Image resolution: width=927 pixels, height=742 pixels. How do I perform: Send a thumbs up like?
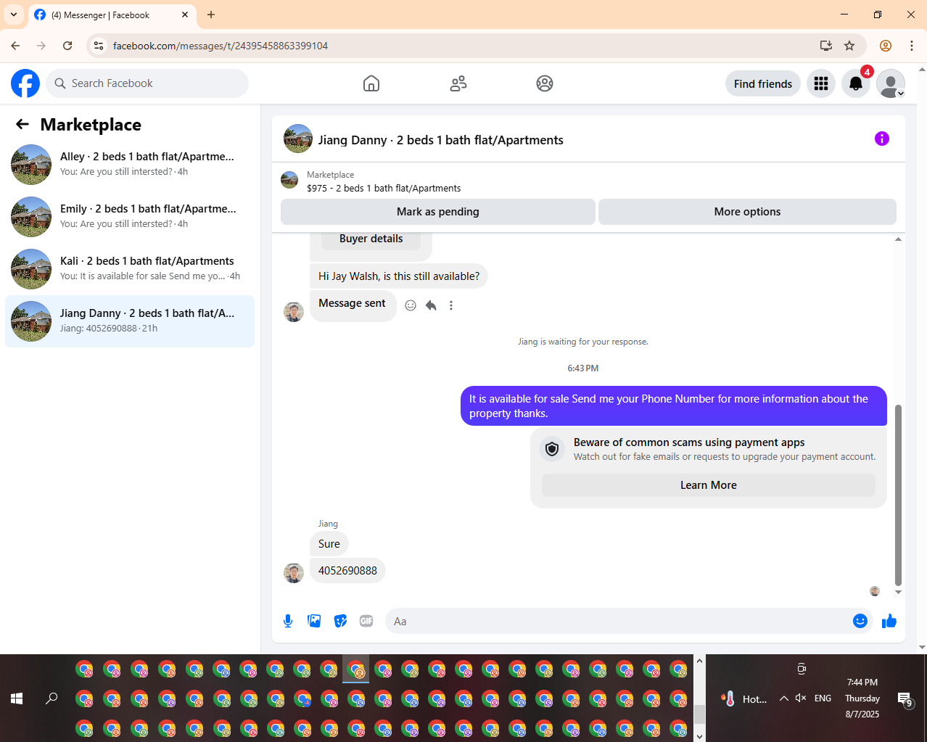pyautogui.click(x=889, y=621)
